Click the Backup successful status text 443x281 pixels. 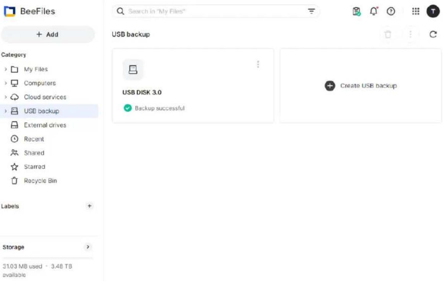[159, 108]
